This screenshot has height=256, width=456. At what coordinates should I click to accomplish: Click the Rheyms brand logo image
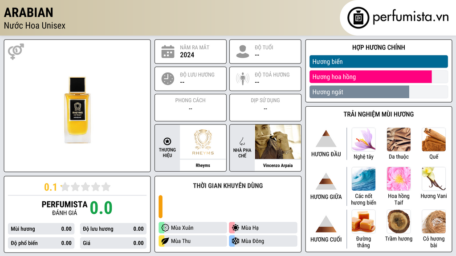[x=203, y=142]
